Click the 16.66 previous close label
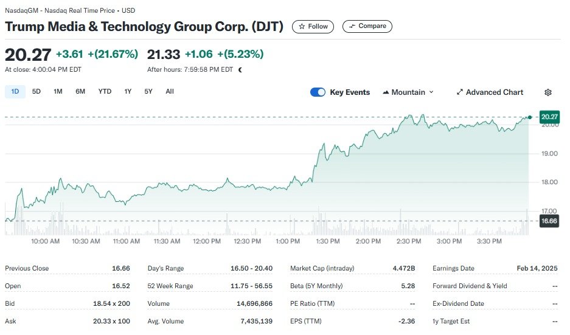Viewport: 570px width, 335px height. tap(549, 221)
